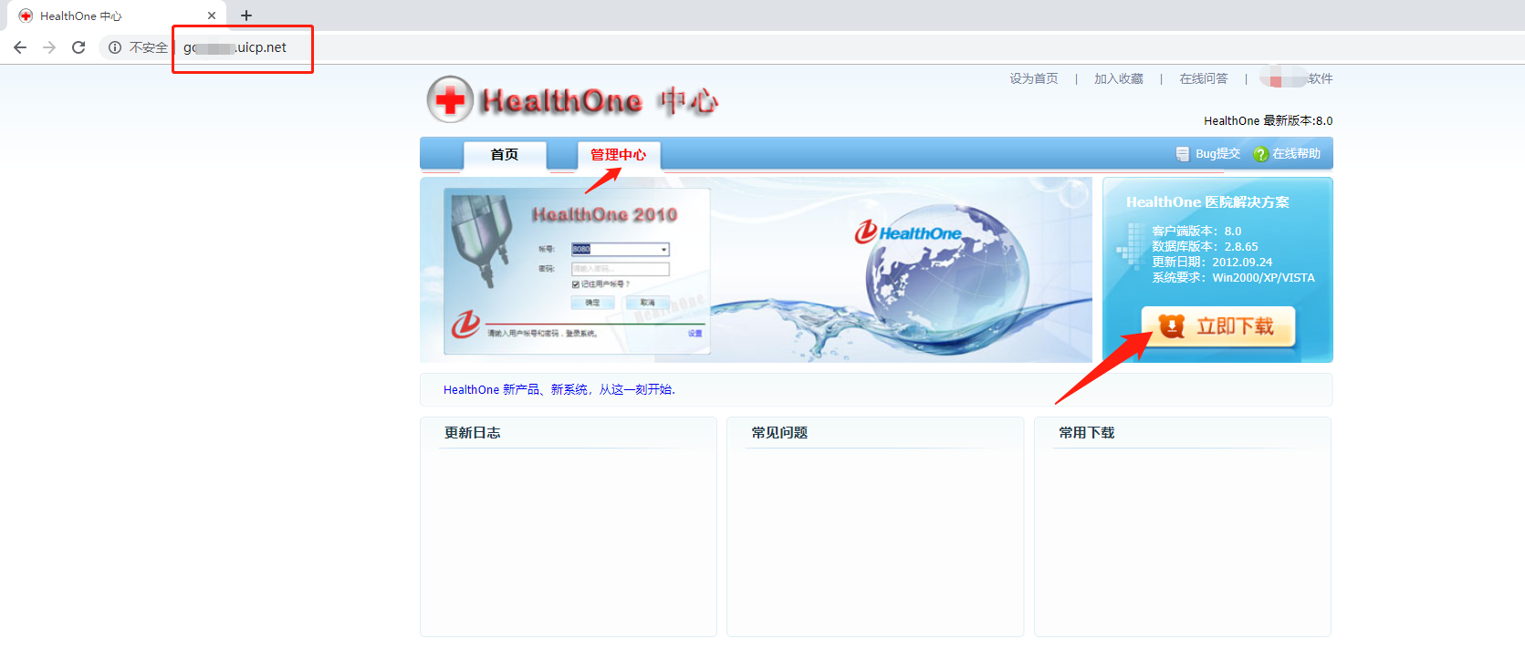The width and height of the screenshot is (1525, 670).
Task: Click the 更新日期: 2012.09.24 line
Action: 1212,263
